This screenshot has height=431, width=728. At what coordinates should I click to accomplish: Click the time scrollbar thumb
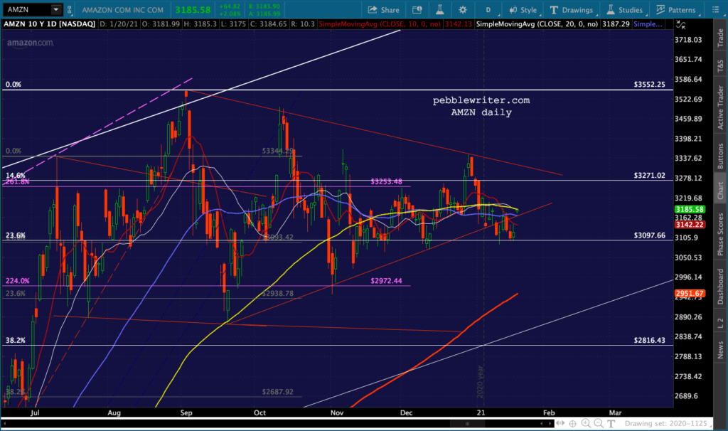click(x=467, y=424)
